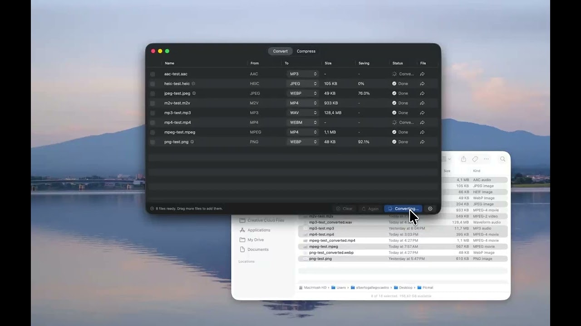Click Users in Finder path bar
The width and height of the screenshot is (581, 326).
pos(338,288)
